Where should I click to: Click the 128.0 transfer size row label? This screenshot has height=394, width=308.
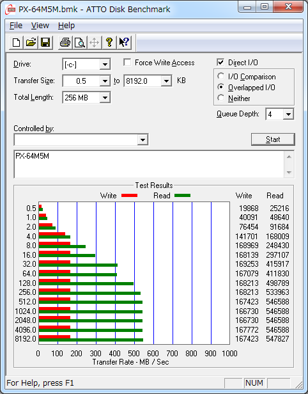click(27, 283)
